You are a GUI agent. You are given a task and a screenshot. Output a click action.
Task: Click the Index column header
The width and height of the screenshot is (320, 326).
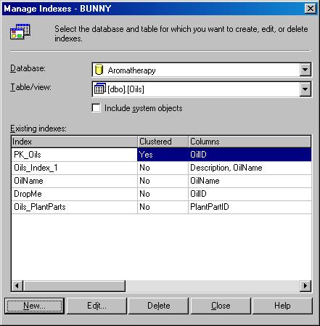pyautogui.click(x=74, y=142)
